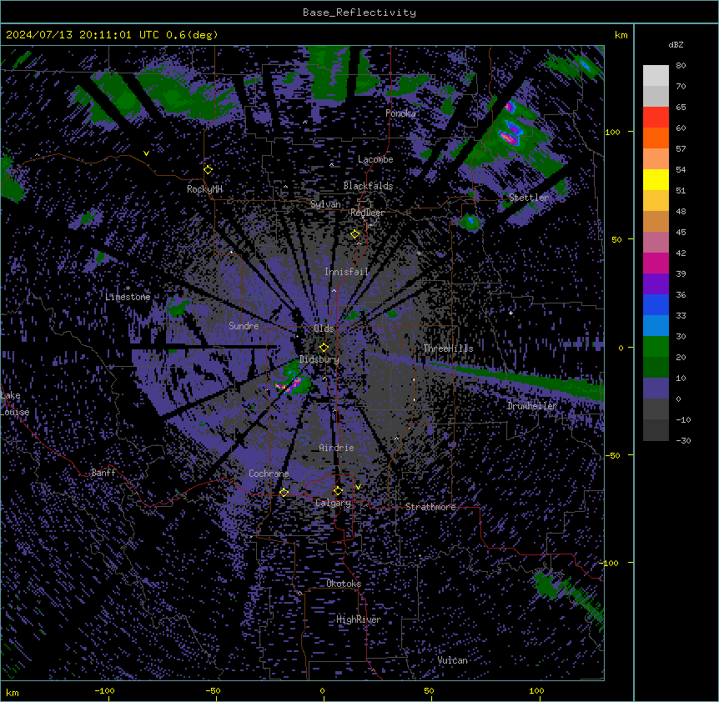Pick the bright green 30 dBZ legend swatch
The height and width of the screenshot is (702, 719).
point(656,347)
